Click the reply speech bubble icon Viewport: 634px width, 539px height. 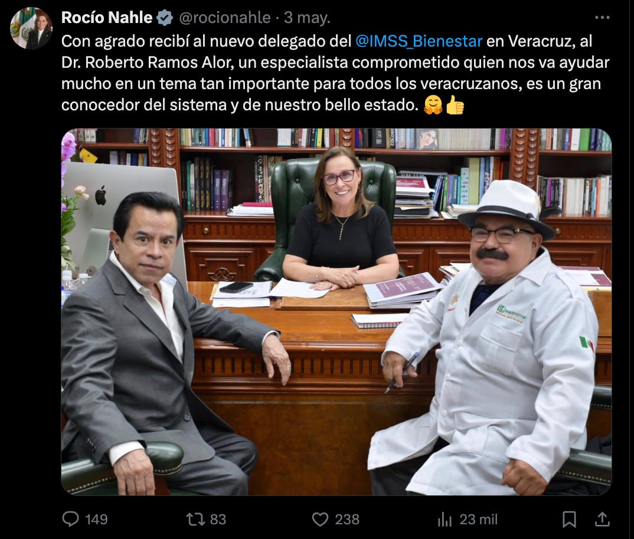click(70, 519)
